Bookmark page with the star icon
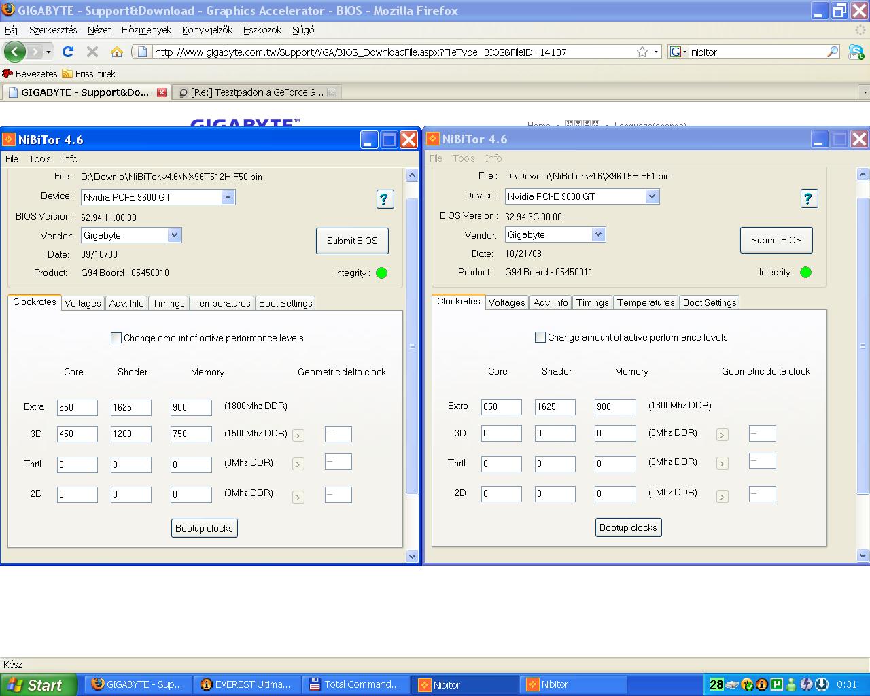The width and height of the screenshot is (870, 696). tap(642, 52)
